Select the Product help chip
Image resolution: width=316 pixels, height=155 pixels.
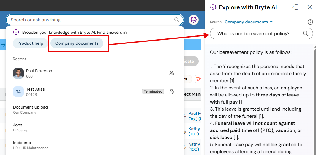point(30,43)
